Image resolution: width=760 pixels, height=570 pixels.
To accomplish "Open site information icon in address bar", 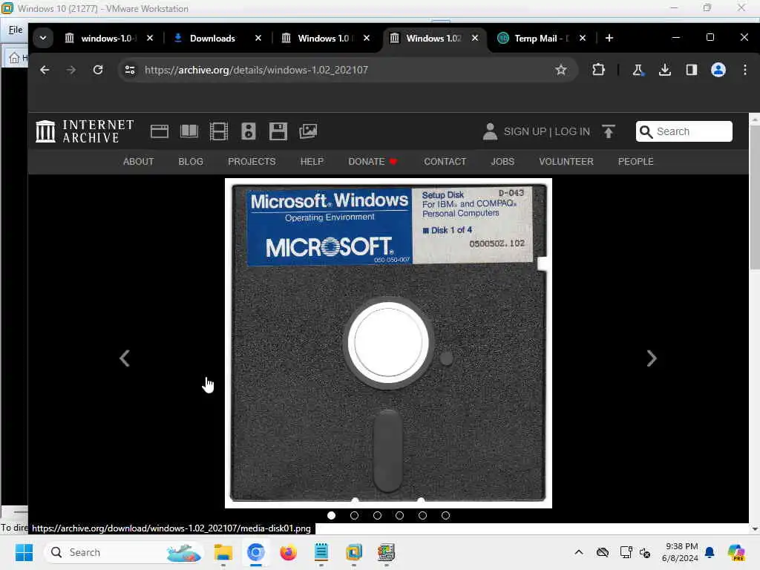I will [130, 70].
